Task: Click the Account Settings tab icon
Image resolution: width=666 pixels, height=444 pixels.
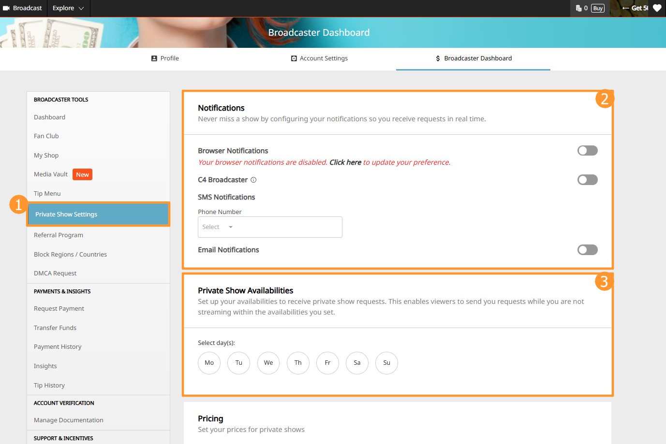Action: tap(294, 58)
